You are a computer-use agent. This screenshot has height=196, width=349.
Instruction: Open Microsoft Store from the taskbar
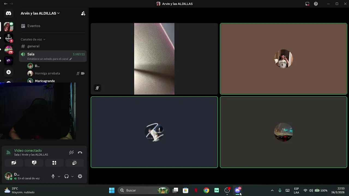point(186,190)
